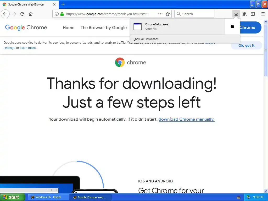Follow the learn more link
This screenshot has width=268, height=201.
28,48
